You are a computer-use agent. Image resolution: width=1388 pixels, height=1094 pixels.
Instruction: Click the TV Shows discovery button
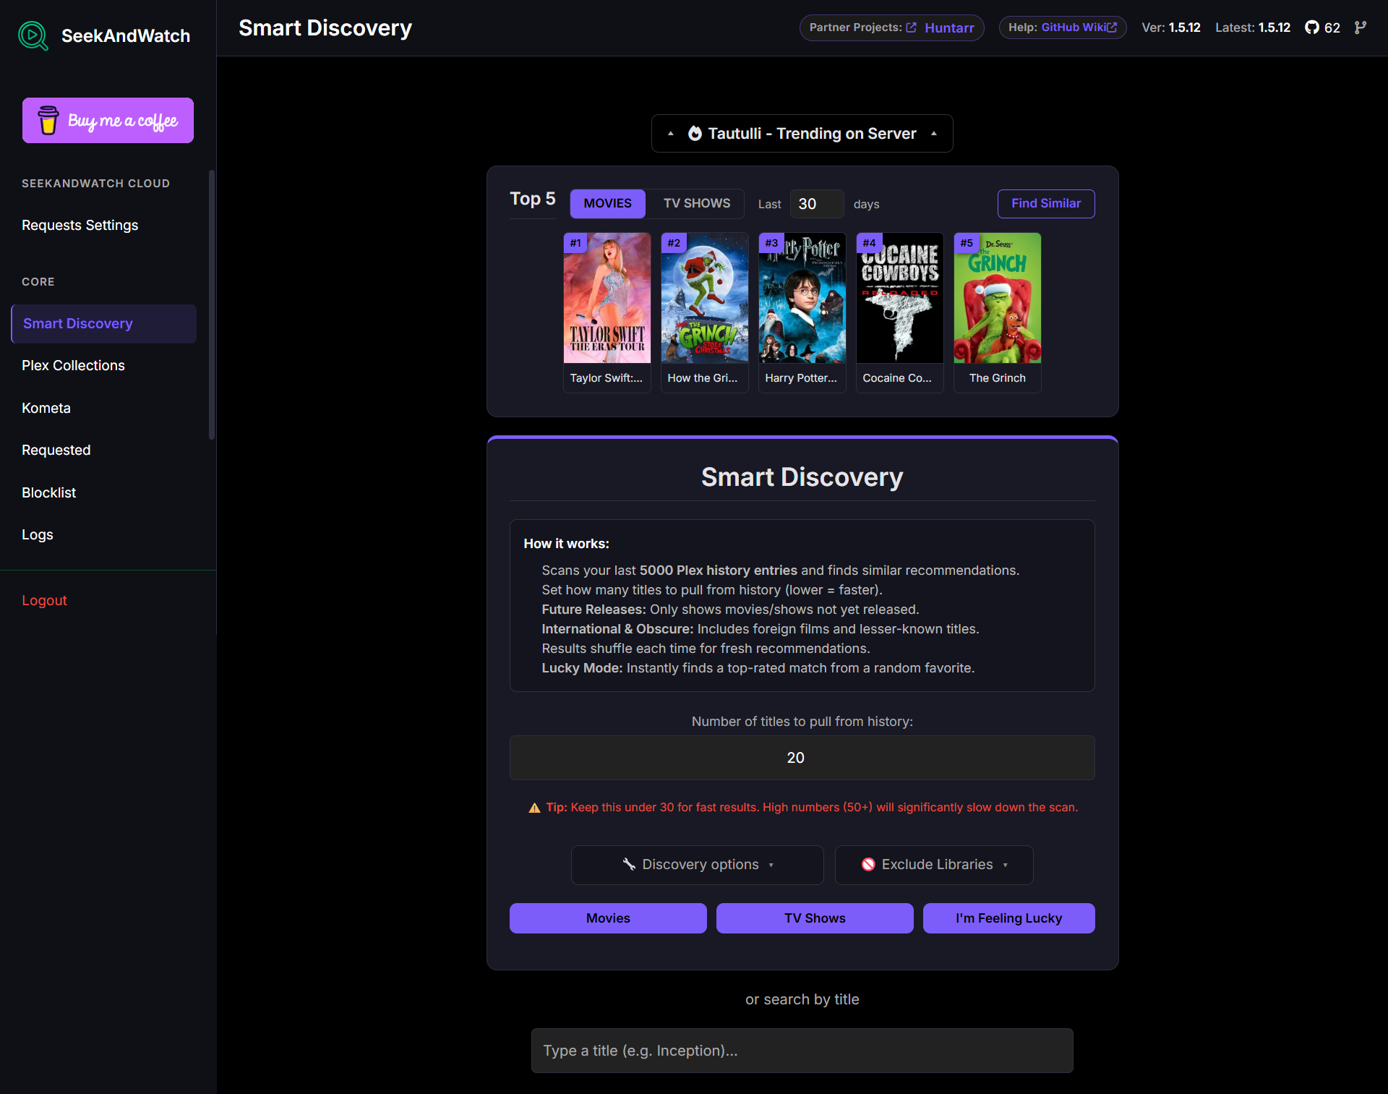point(815,918)
